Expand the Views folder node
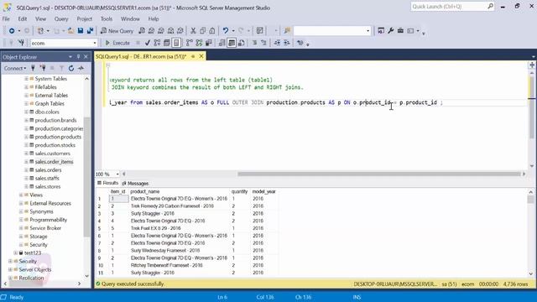 pyautogui.click(x=21, y=195)
